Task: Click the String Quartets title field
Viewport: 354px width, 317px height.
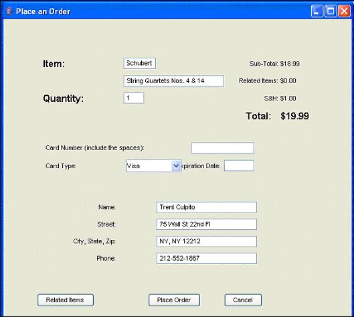Action: pyautogui.click(x=173, y=80)
